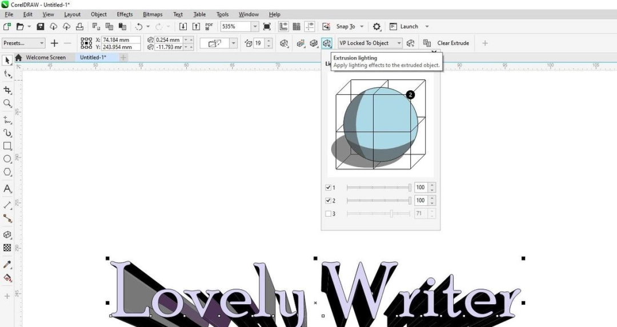The image size is (617, 327).
Task: Expand the undo history arrow
Action: (x=148, y=26)
